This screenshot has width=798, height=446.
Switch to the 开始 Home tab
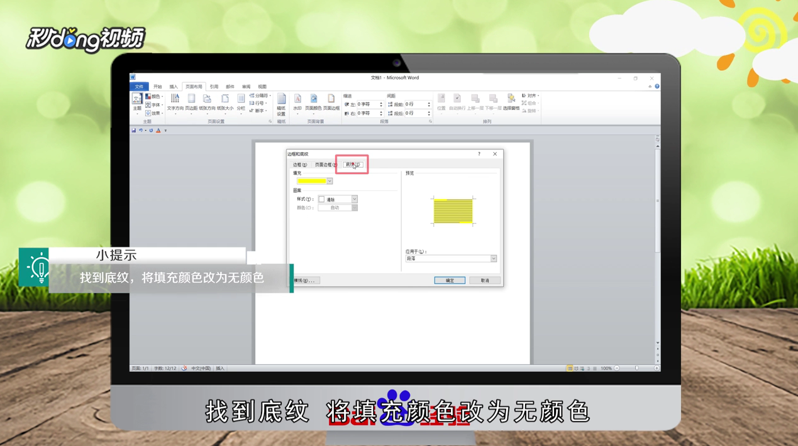coord(158,87)
